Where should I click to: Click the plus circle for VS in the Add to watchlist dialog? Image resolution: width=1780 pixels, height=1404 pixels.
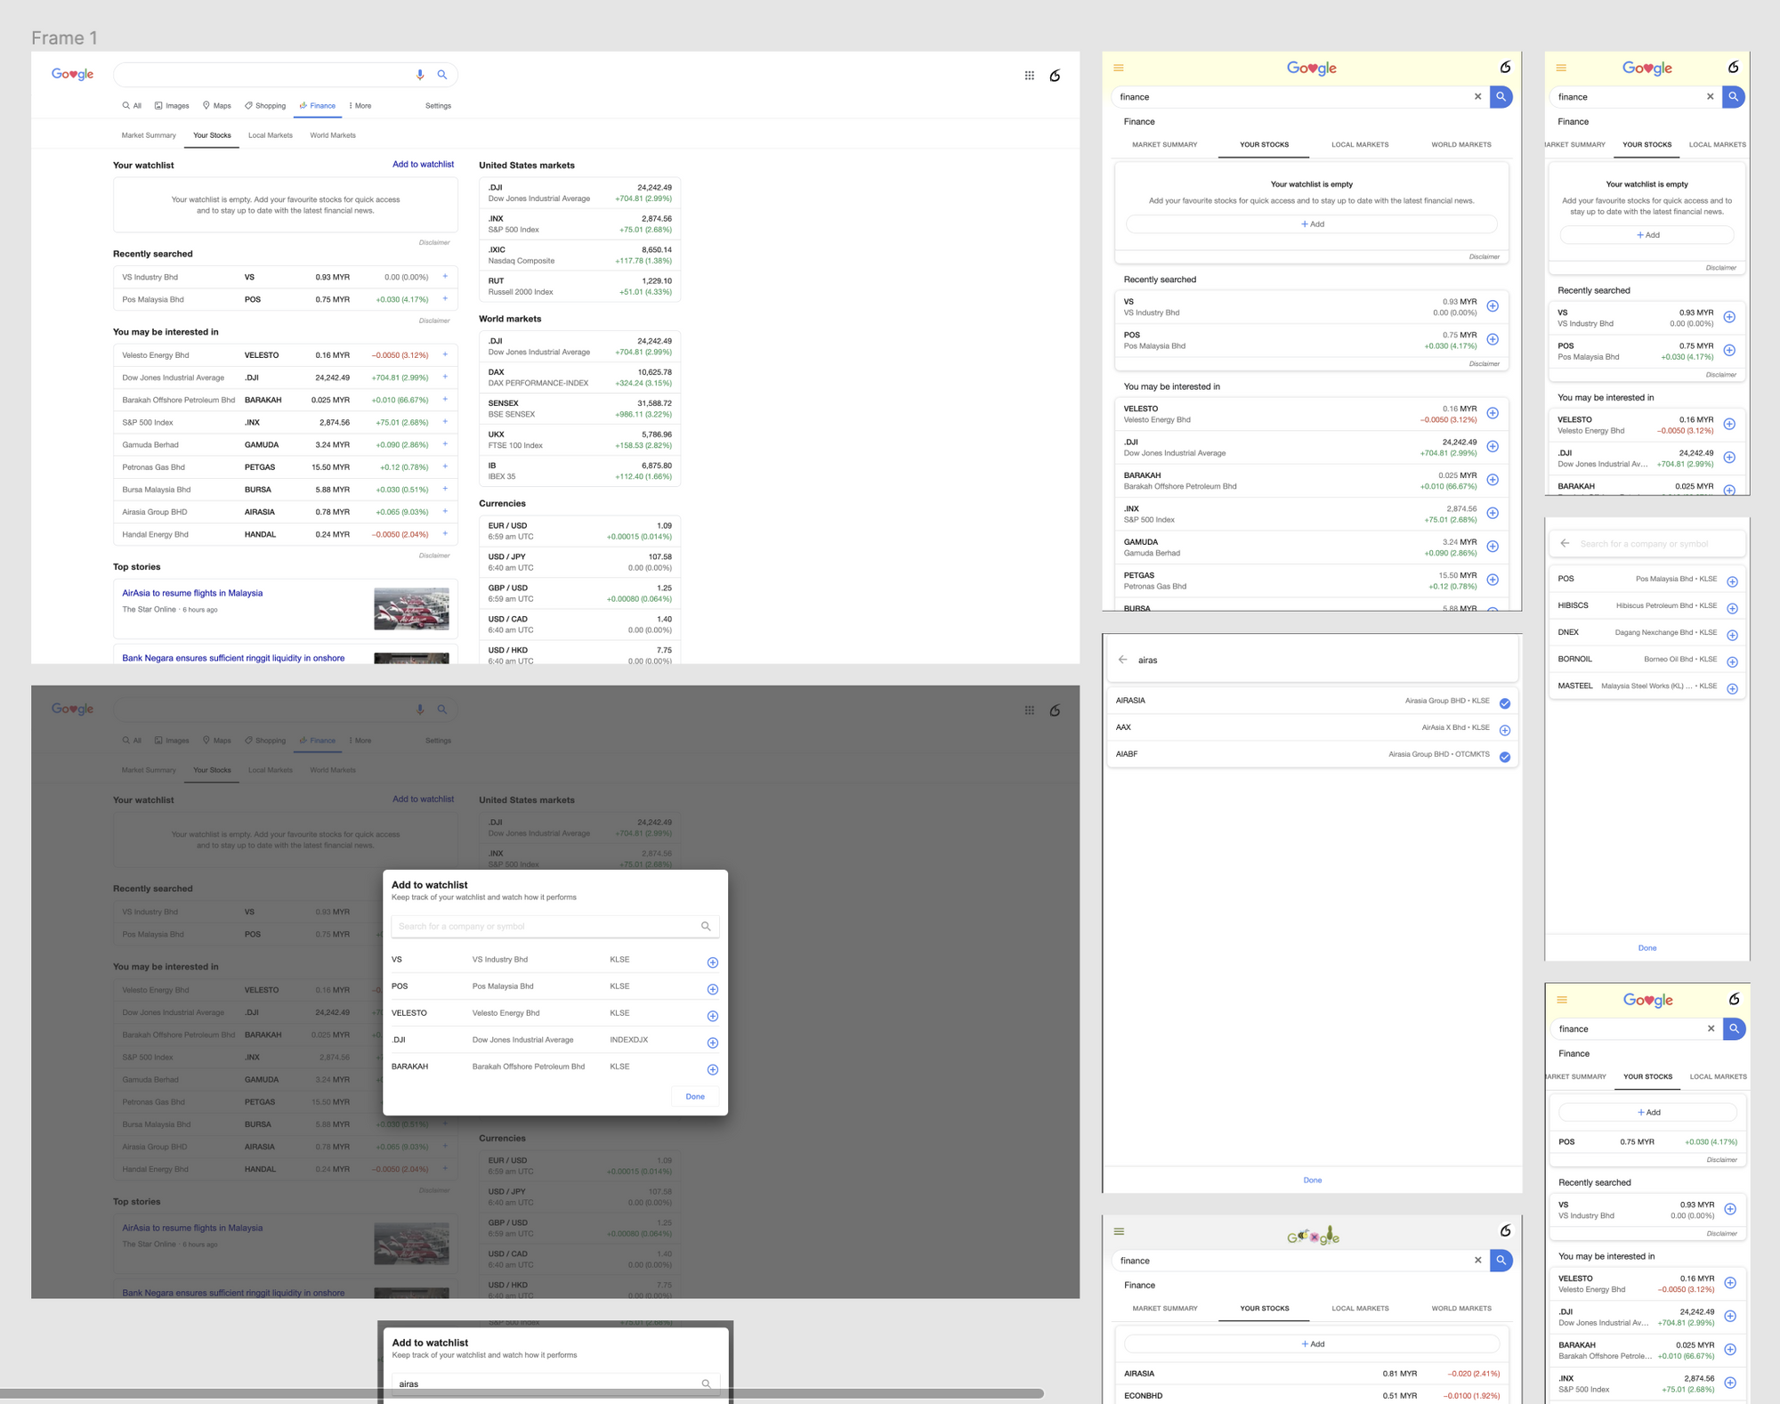[712, 962]
